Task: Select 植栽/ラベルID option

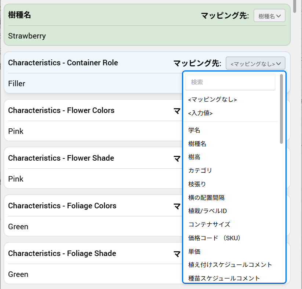Action: [x=207, y=211]
